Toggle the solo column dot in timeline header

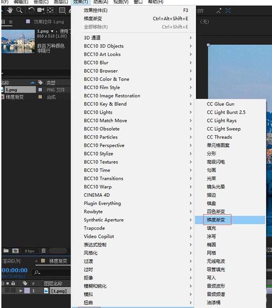click(x=7, y=283)
